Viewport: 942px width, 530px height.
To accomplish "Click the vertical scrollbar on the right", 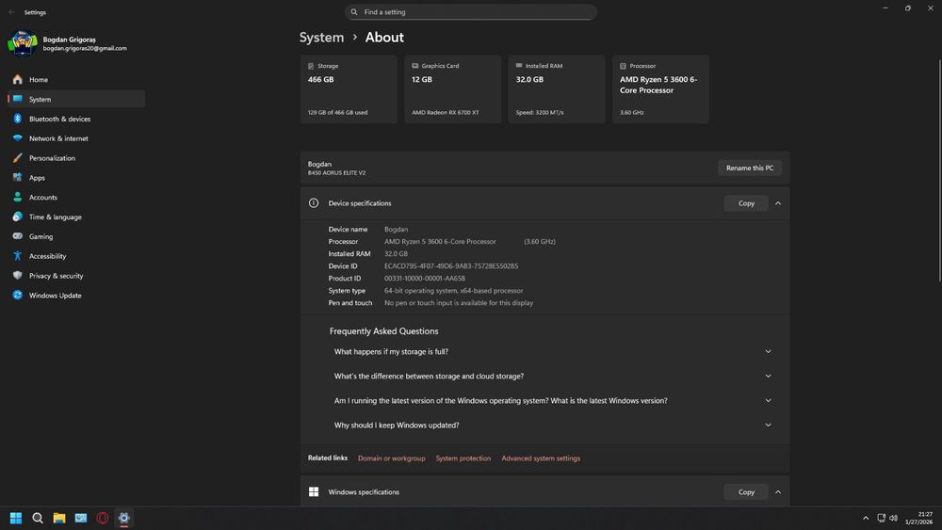I will 939,169.
